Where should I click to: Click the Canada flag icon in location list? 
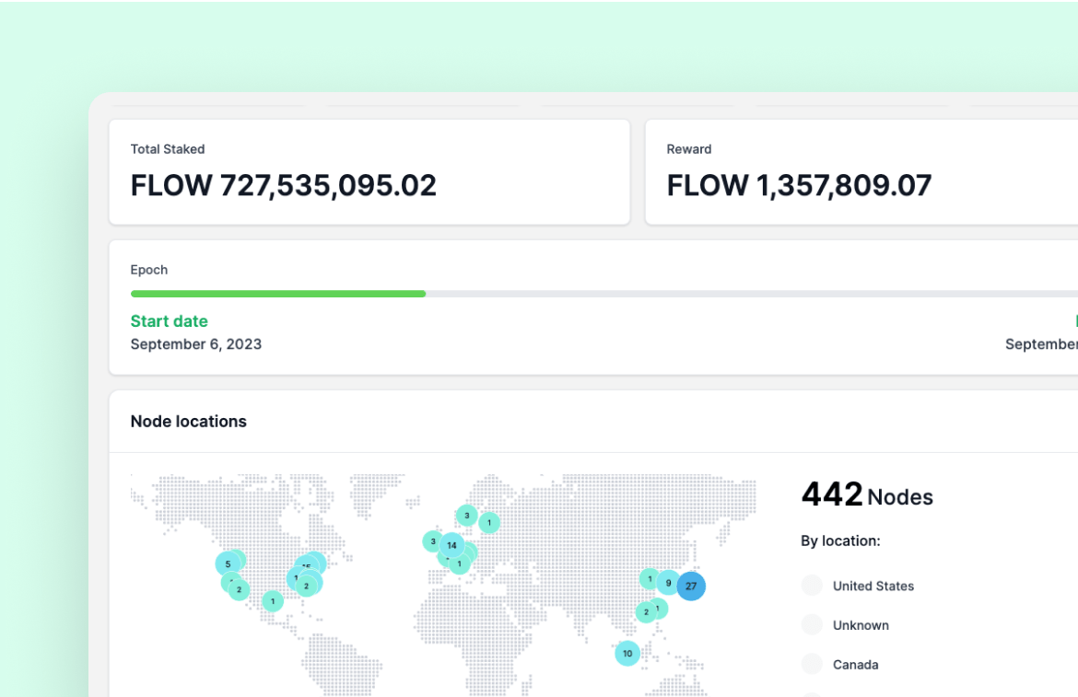(x=812, y=664)
